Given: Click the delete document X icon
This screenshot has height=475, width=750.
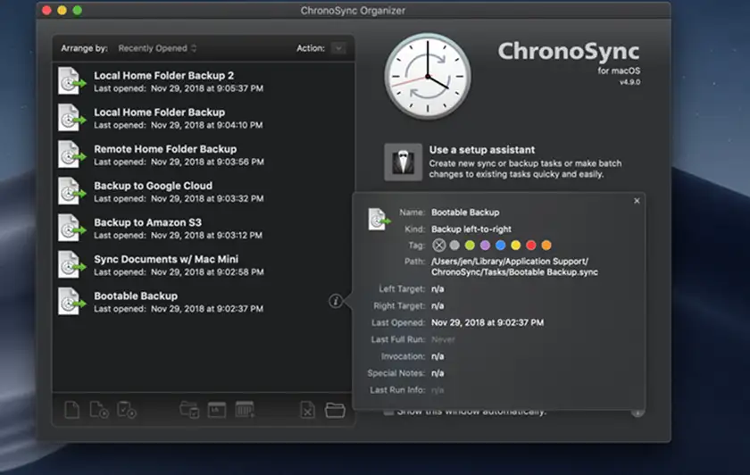Looking at the screenshot, I should click(307, 410).
